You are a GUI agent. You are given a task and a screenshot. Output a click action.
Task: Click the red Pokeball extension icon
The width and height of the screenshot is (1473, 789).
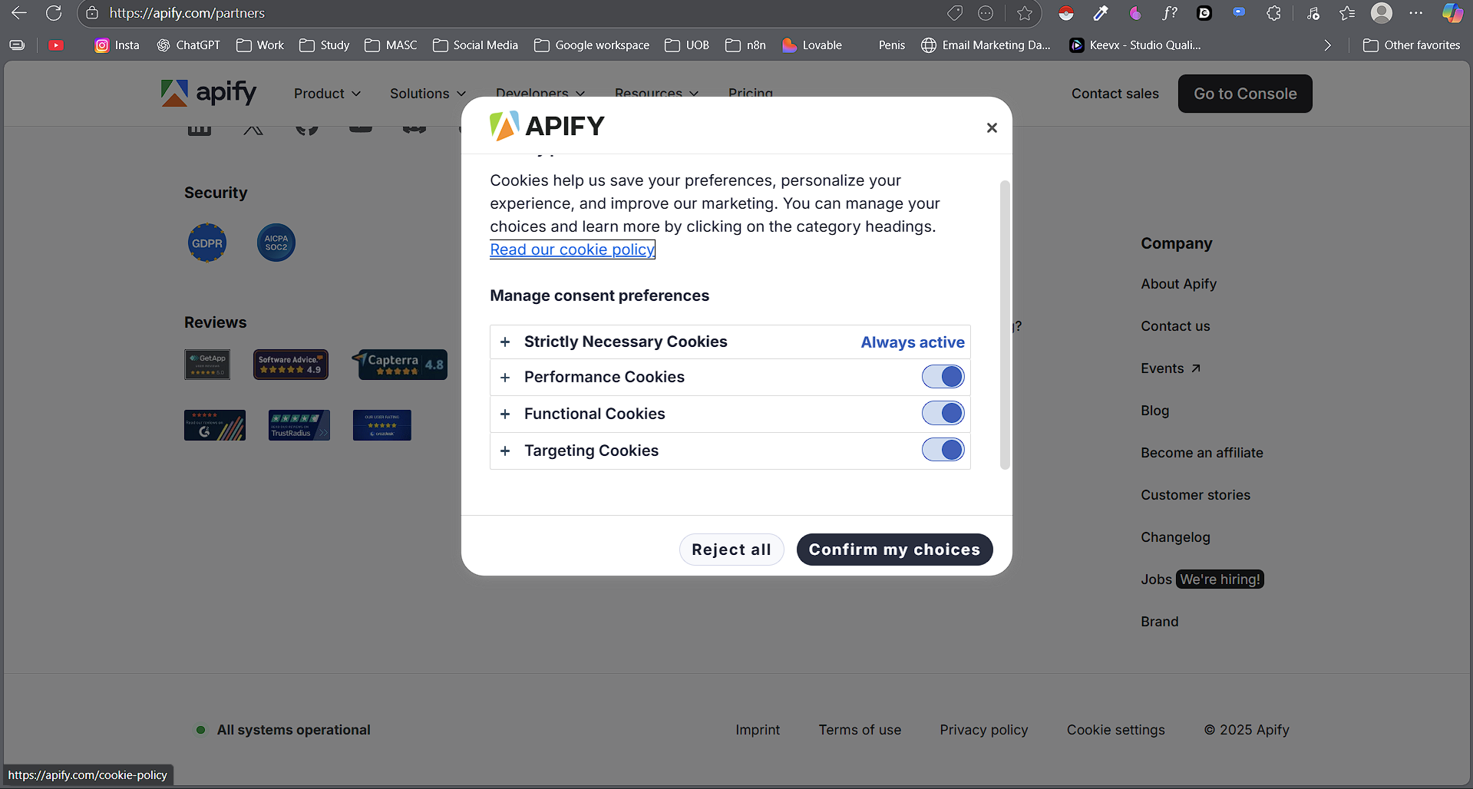click(x=1066, y=13)
